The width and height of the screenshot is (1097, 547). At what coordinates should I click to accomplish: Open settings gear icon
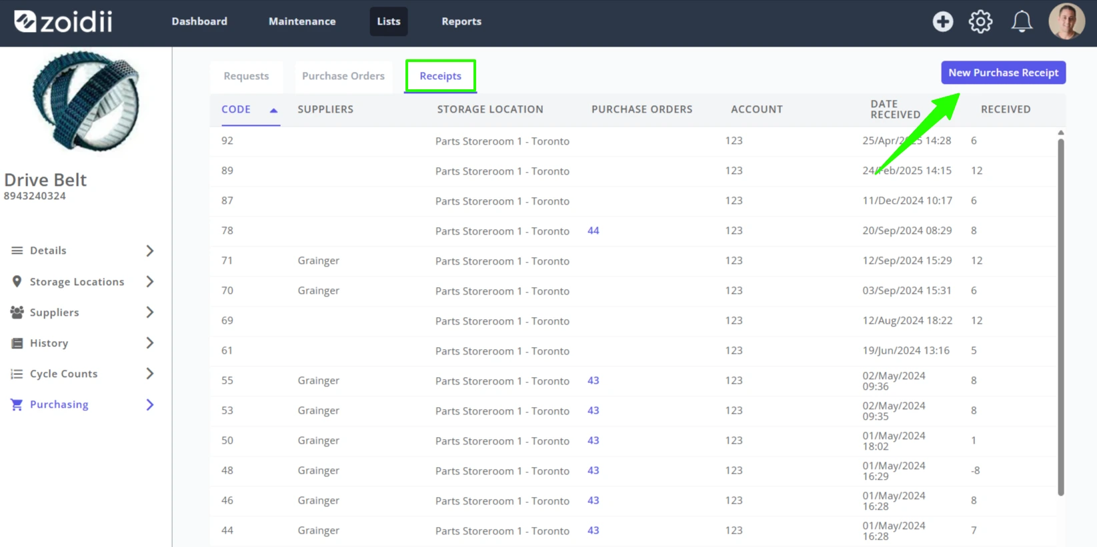[x=980, y=21]
